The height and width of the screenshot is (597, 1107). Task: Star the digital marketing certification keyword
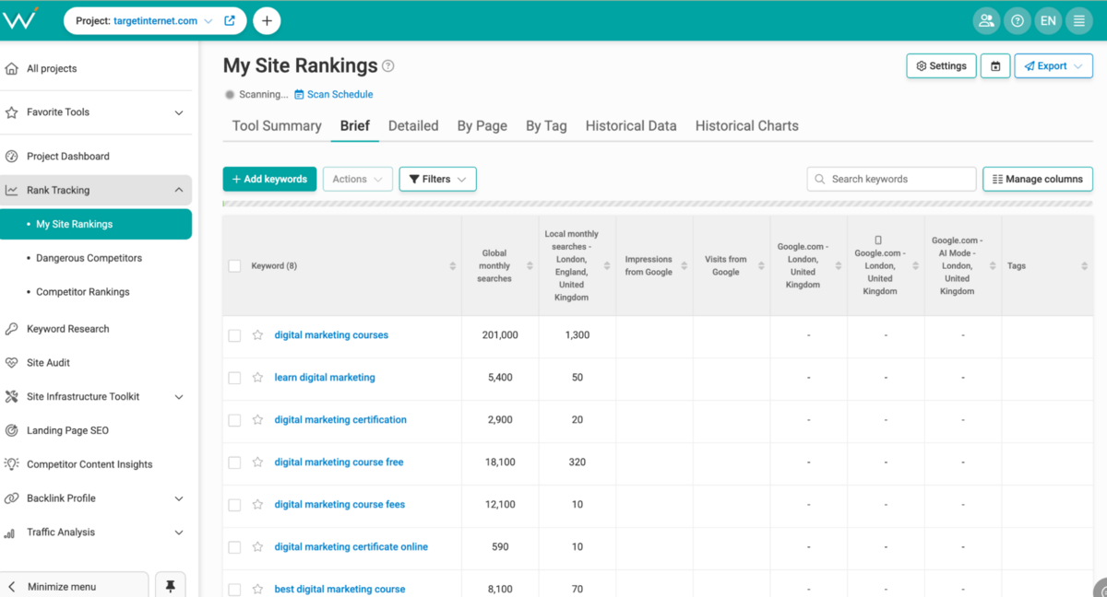pyautogui.click(x=257, y=420)
